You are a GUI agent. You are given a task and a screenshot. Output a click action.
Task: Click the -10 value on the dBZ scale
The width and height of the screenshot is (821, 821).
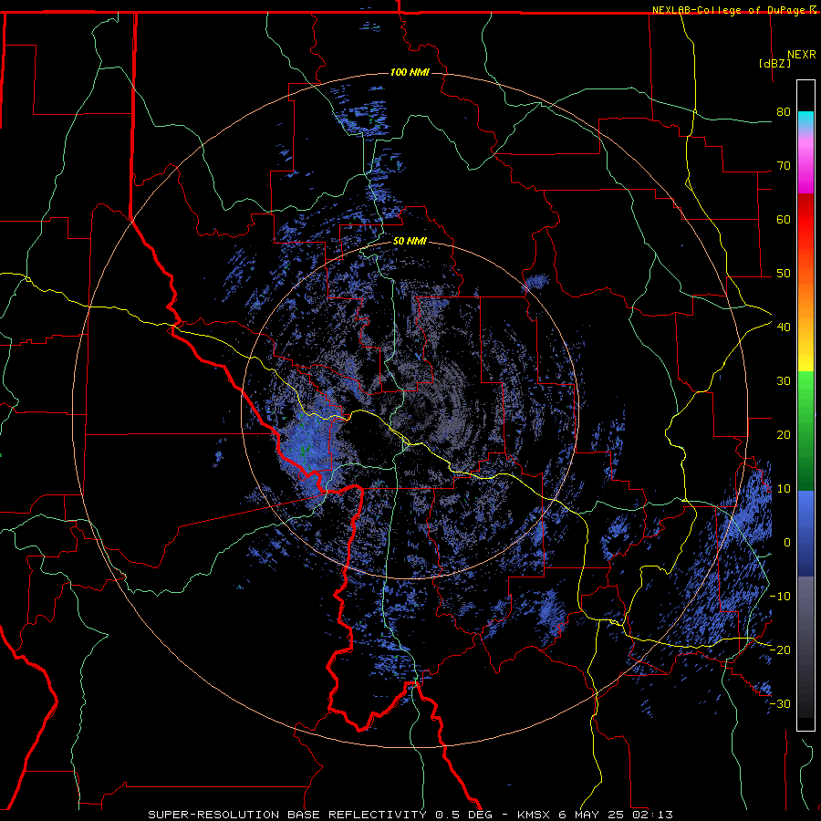coord(780,597)
